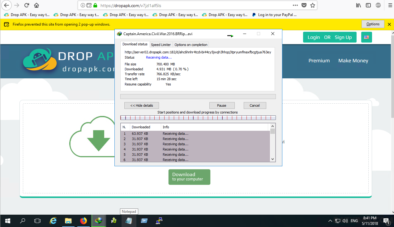The image size is (394, 227).
Task: Open Windows taskbar search
Action: pos(23,221)
